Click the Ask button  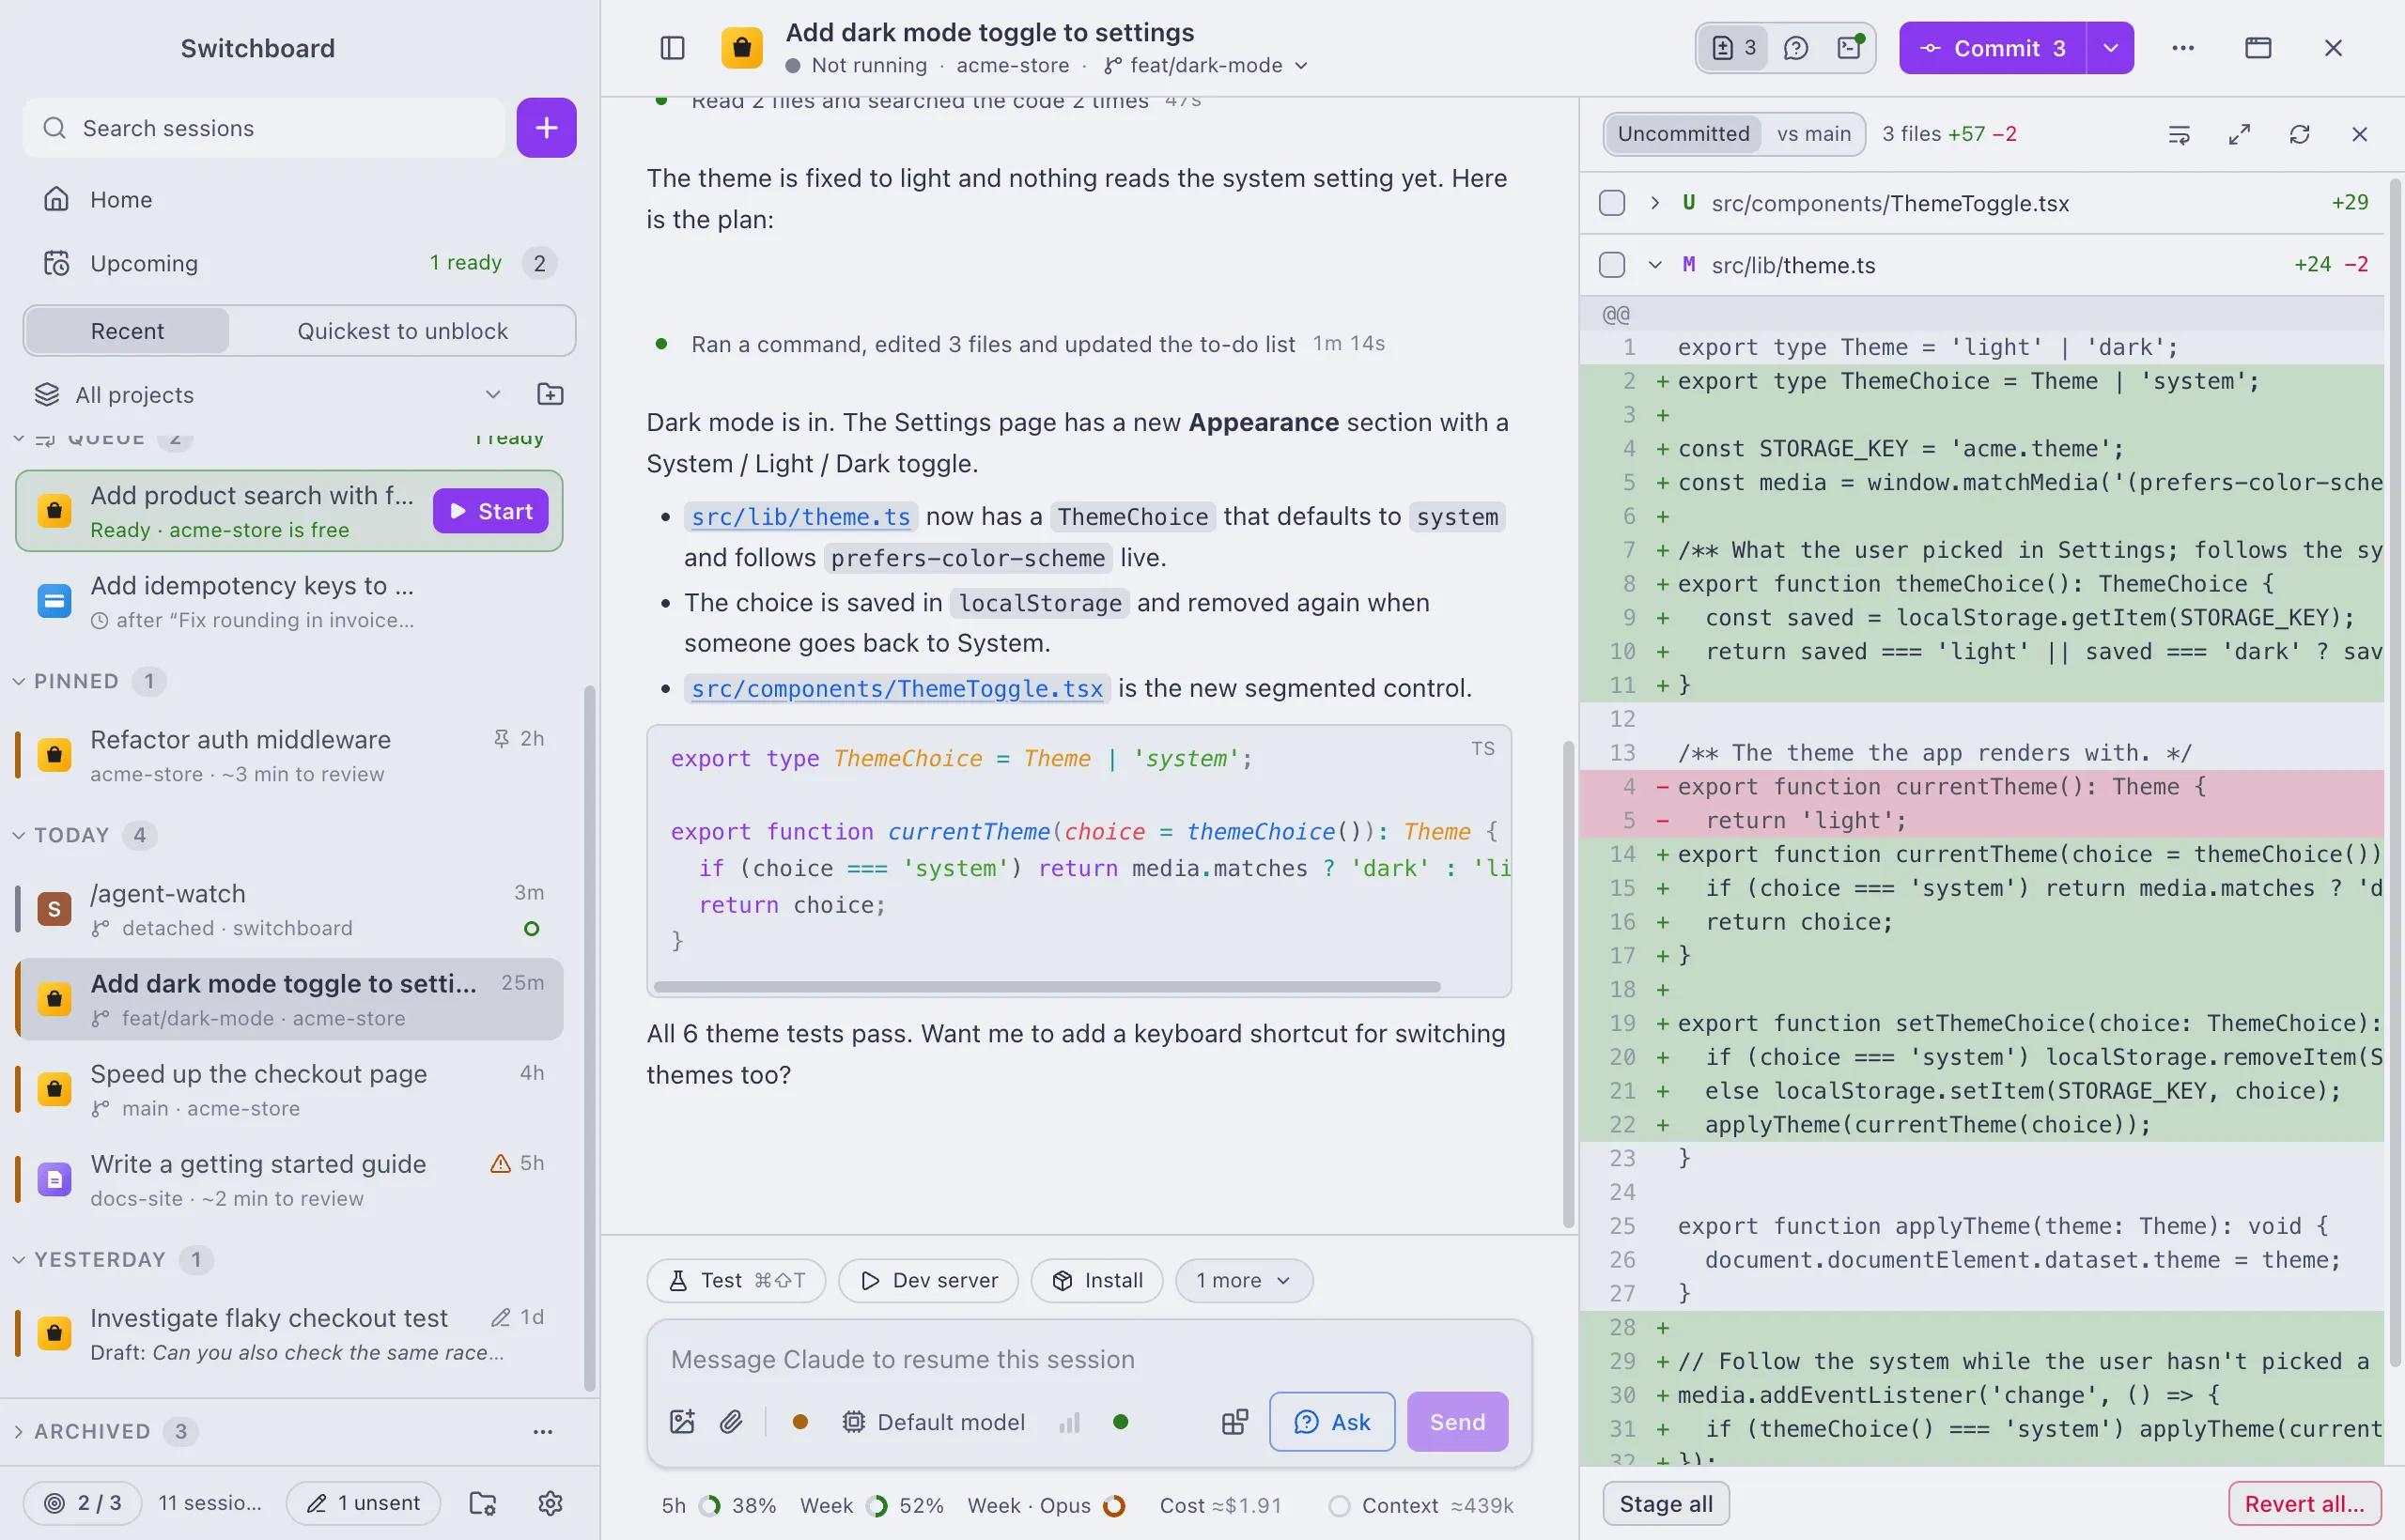1331,1422
